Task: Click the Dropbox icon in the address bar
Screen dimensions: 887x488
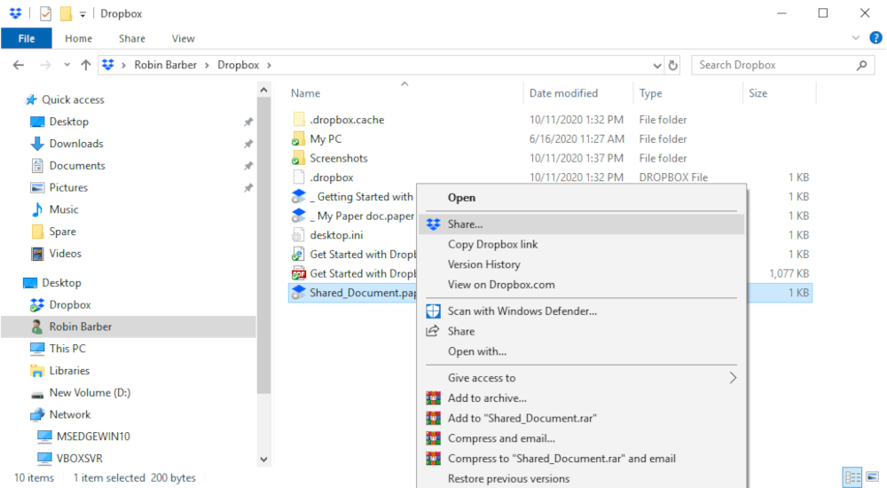Action: 108,65
